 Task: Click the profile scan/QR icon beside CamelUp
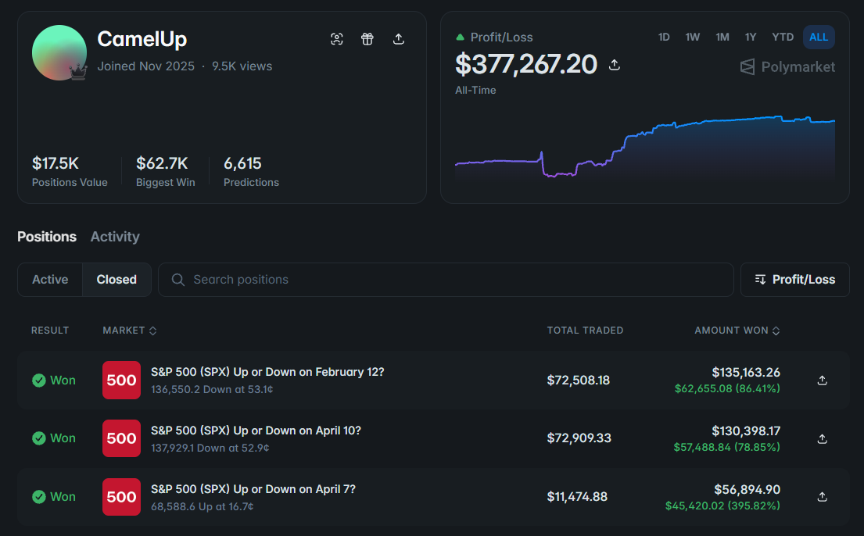[337, 39]
